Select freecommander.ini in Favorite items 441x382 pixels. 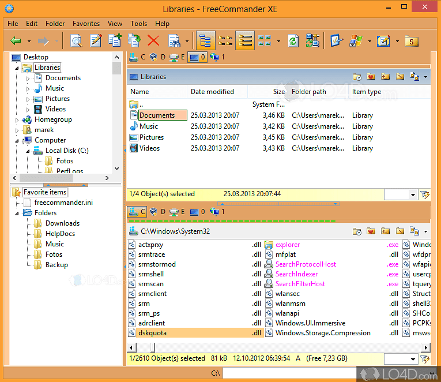coord(63,203)
